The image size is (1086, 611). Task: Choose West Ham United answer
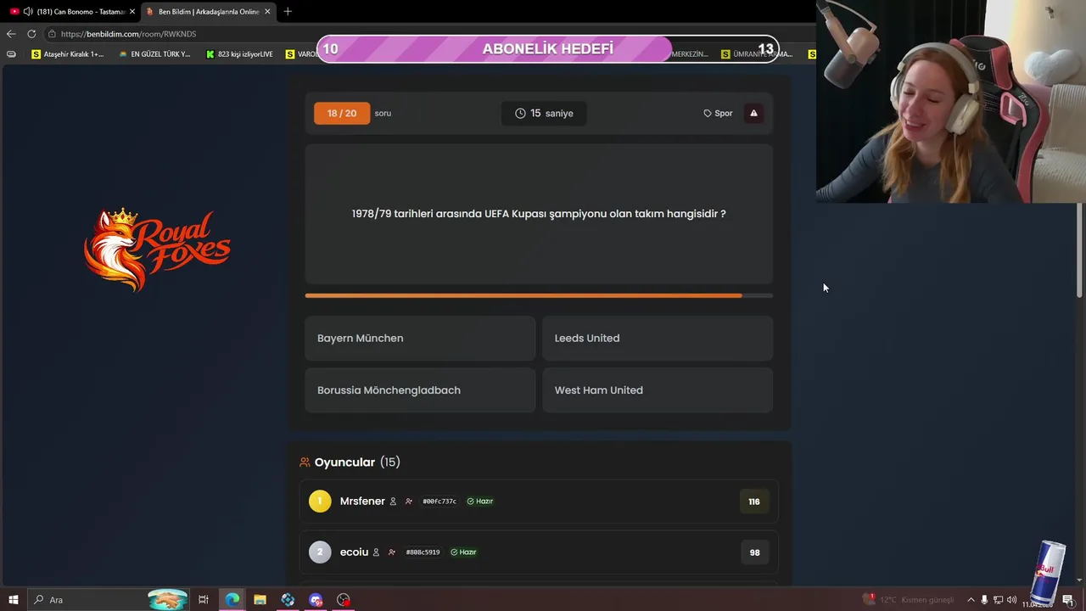coord(658,390)
